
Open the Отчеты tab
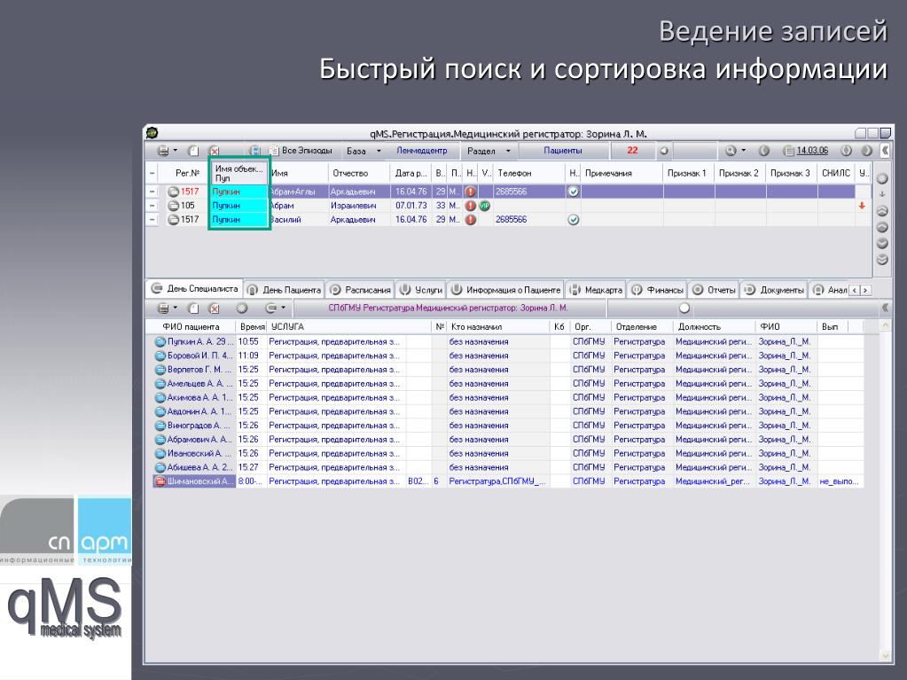(715, 290)
